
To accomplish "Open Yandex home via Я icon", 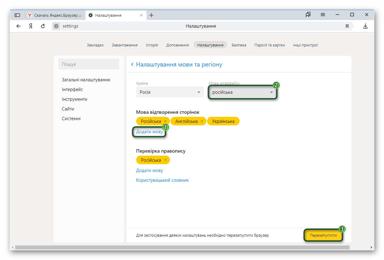I will pos(31,26).
